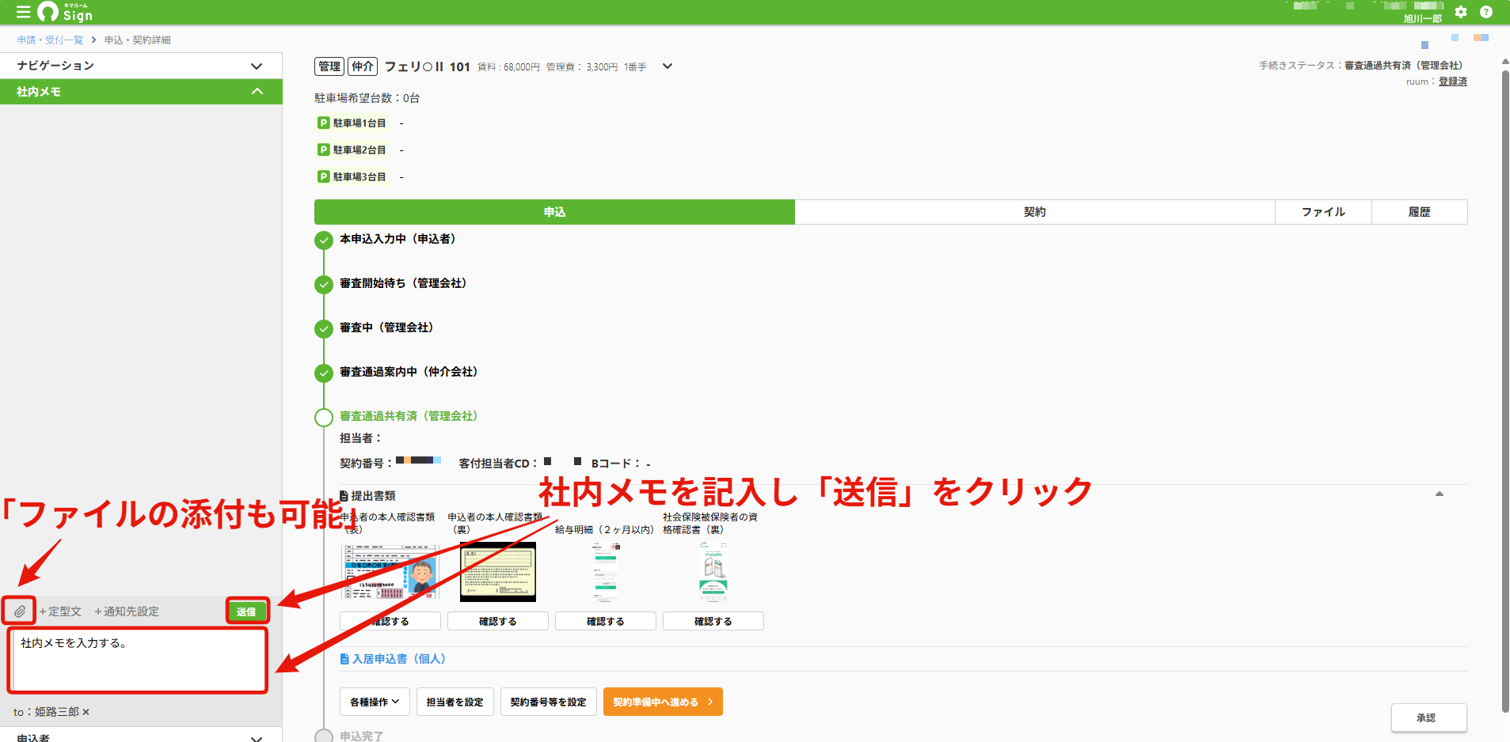Click 担当者を設定 button

455,702
